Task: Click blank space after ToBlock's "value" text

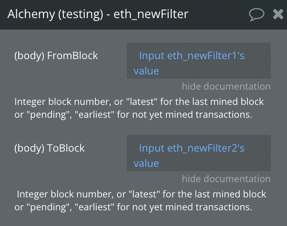Action: click(214, 164)
